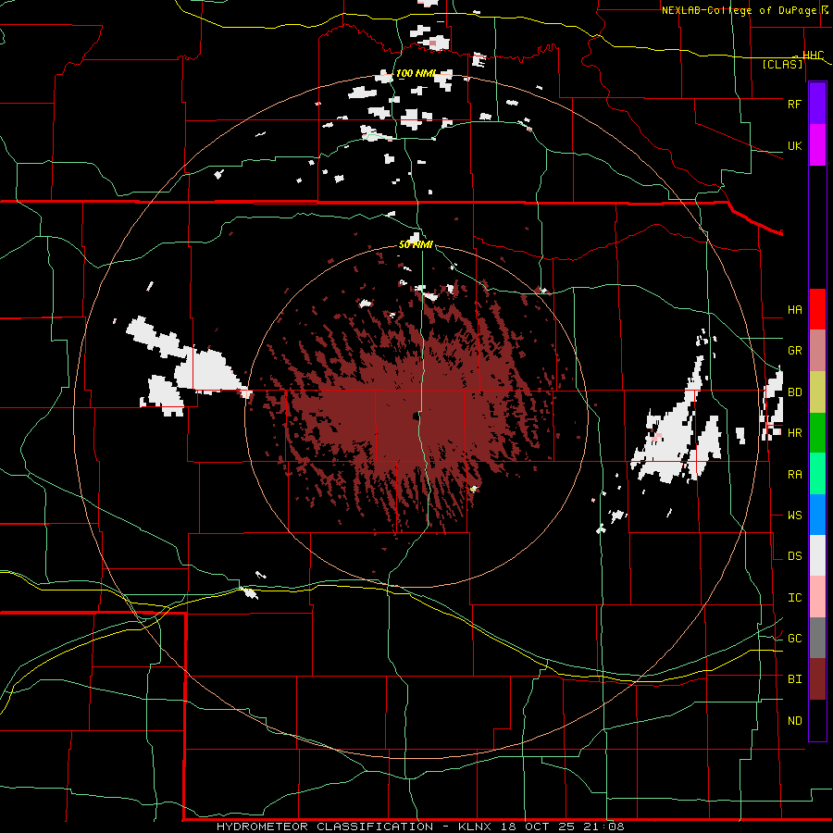
Task: Click the IC legend label
Action: [x=795, y=598]
